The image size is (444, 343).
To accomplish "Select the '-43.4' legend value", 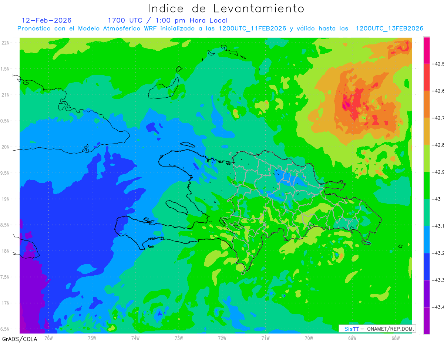I will pyautogui.click(x=438, y=307).
